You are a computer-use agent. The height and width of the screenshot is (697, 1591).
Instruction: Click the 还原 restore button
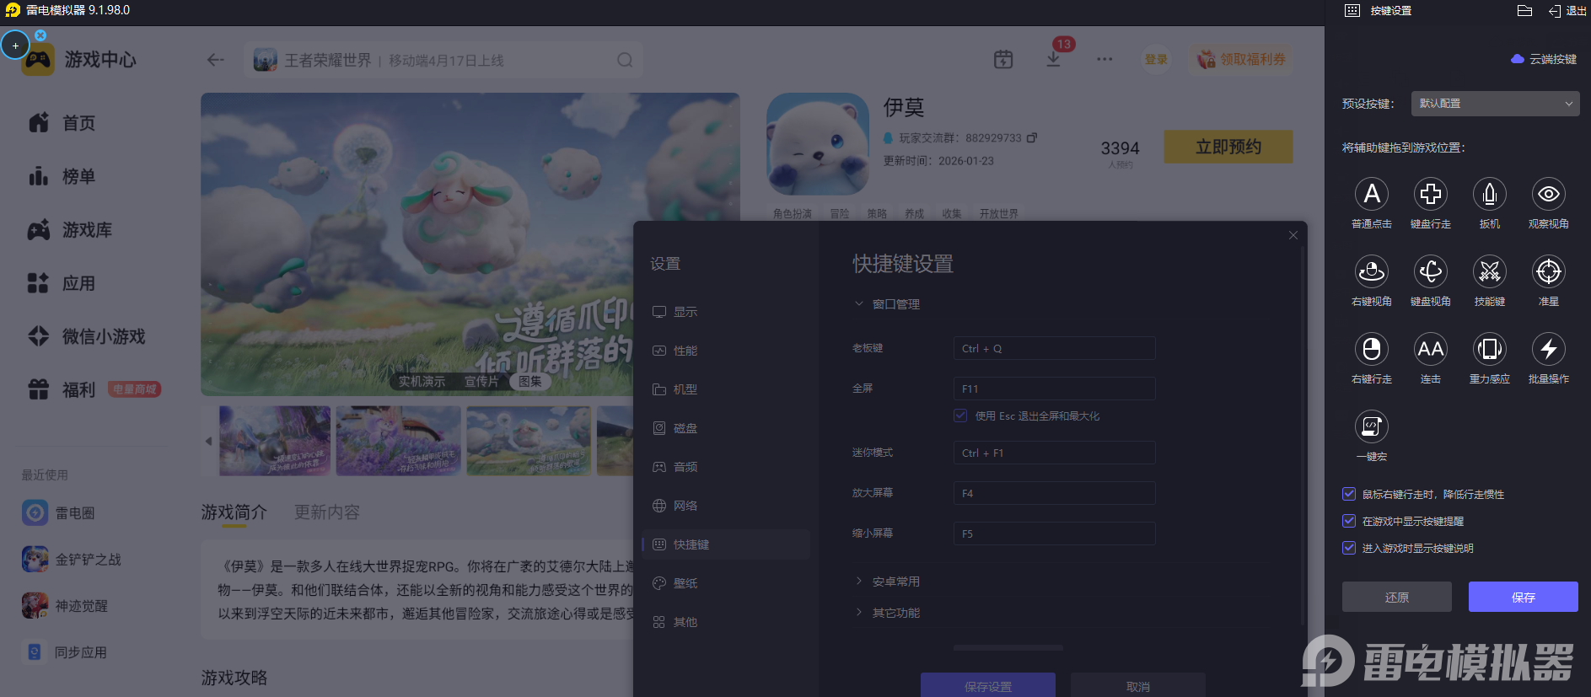[x=1397, y=597]
